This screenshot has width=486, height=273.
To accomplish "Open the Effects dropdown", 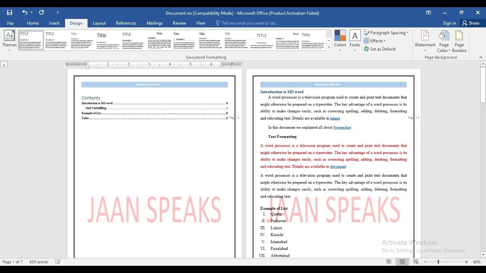I will (x=375, y=41).
